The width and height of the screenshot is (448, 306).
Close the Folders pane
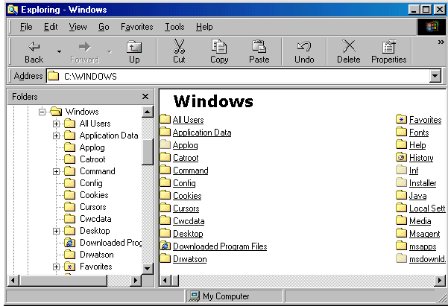145,97
